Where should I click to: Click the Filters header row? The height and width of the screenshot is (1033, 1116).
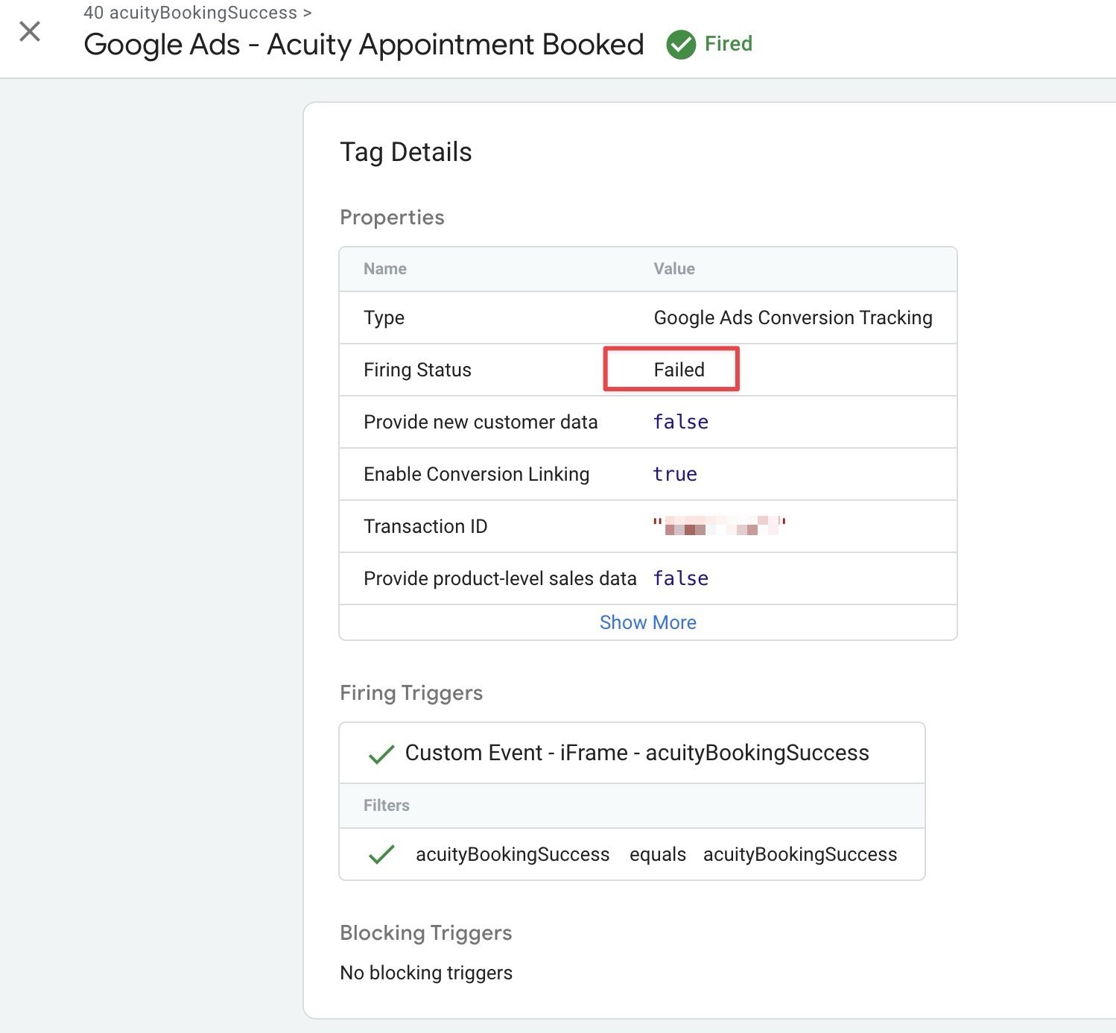tap(632, 806)
